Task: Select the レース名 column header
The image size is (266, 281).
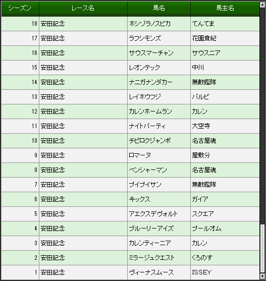Action: click(x=83, y=8)
